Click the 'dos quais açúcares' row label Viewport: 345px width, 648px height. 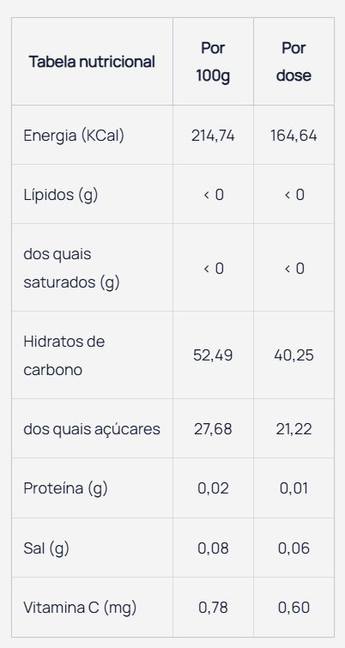[92, 429]
